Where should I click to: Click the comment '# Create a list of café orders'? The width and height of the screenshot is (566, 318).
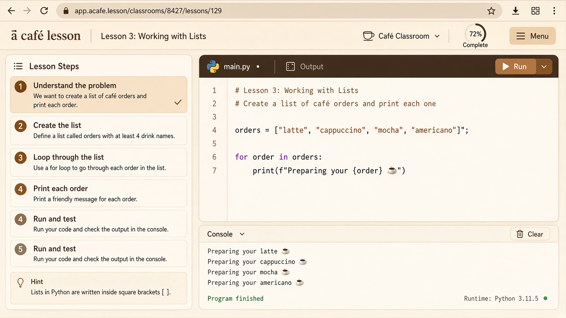(335, 104)
